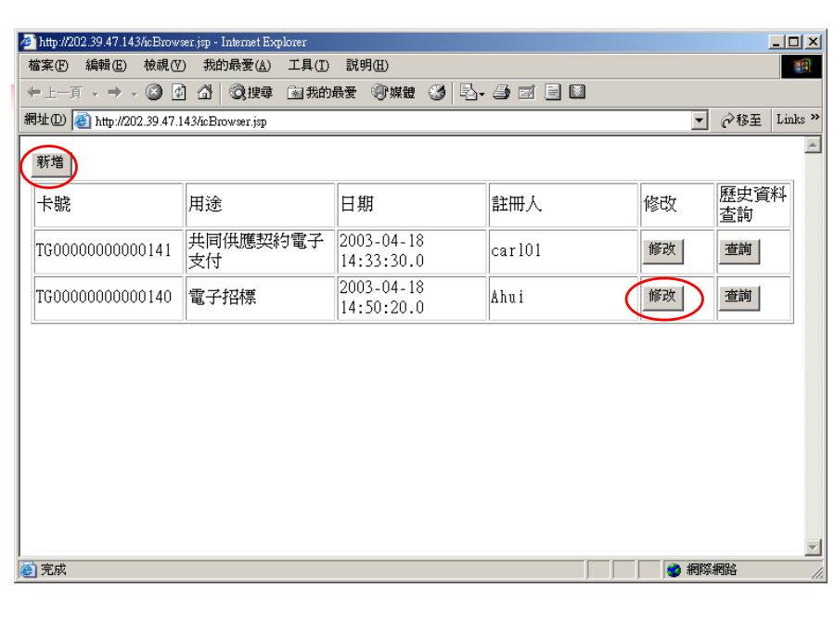Open the 媒體 media toolbar button
Viewport: 835px width, 626px height.
pos(393,93)
